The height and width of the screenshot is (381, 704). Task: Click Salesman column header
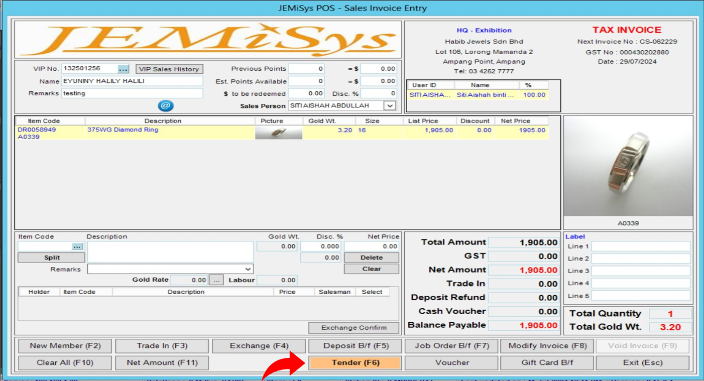tap(334, 292)
